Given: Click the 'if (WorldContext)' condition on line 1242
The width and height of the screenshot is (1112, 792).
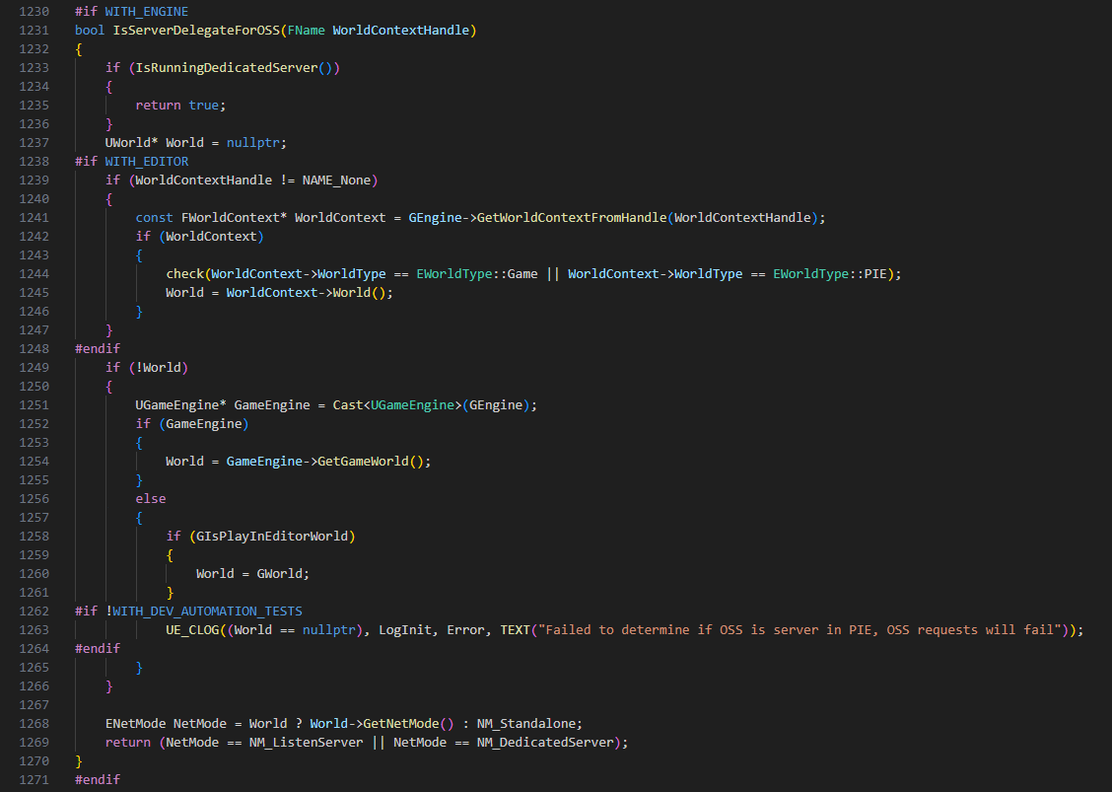Looking at the screenshot, I should pyautogui.click(x=200, y=237).
